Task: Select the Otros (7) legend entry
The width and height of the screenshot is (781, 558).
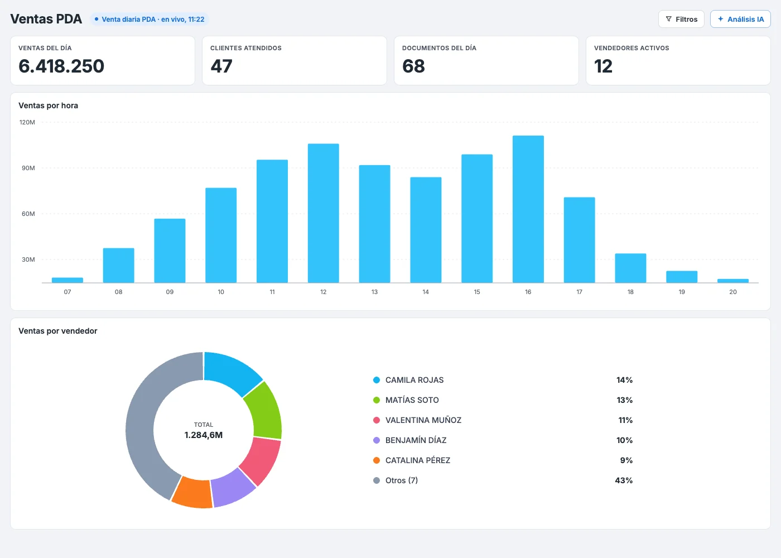Action: tap(503, 480)
